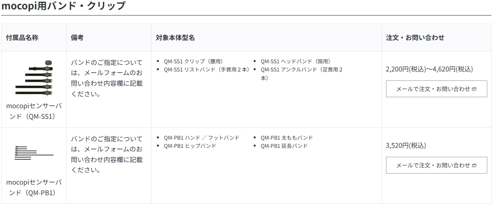Click the QM-SS1 クリップ（腰用）list item

pyautogui.click(x=193, y=61)
